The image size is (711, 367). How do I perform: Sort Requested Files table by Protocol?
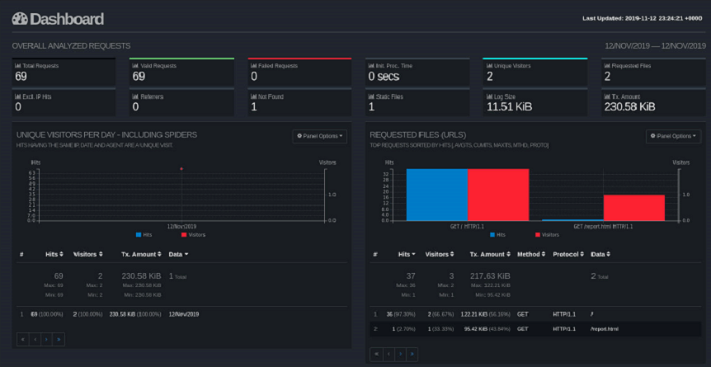click(x=570, y=254)
